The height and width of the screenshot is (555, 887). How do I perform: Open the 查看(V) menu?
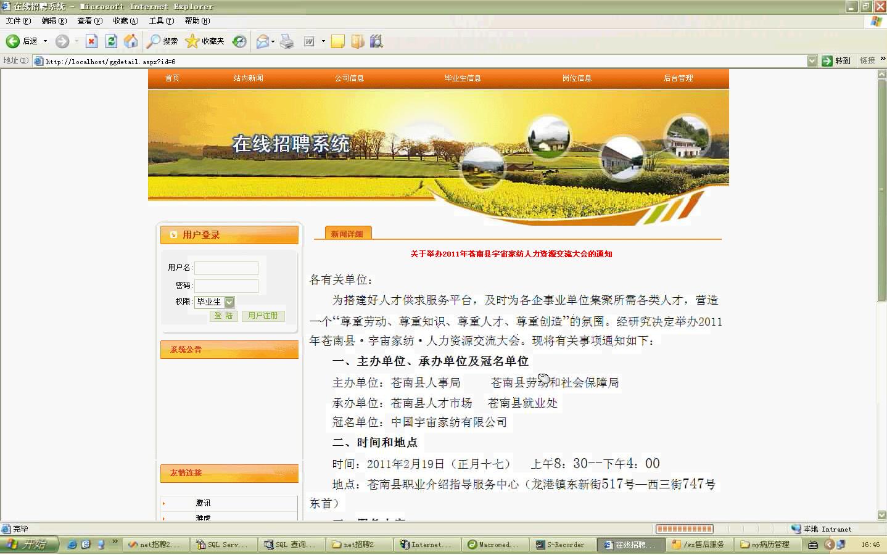point(89,21)
